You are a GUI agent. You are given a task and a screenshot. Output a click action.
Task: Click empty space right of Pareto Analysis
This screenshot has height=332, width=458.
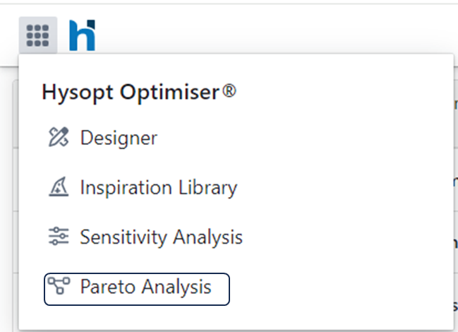click(339, 288)
